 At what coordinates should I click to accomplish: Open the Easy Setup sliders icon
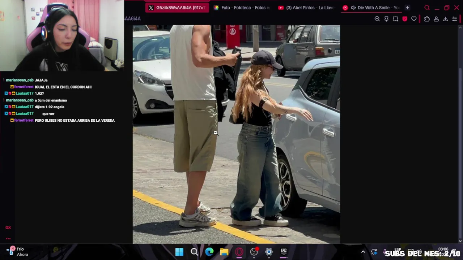pos(455,19)
